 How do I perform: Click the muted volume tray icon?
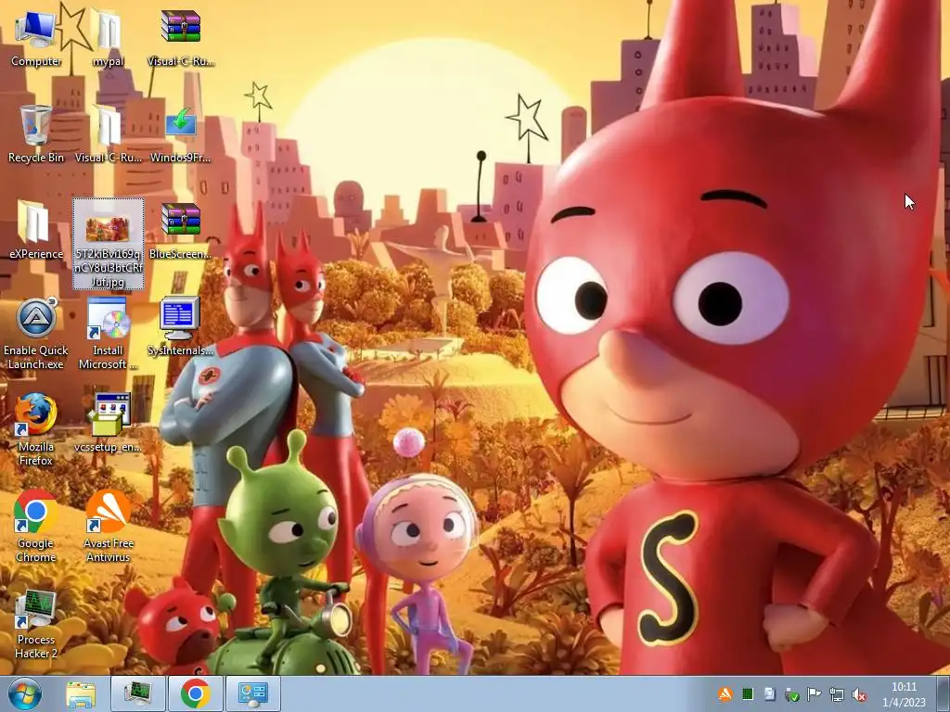[x=858, y=693]
